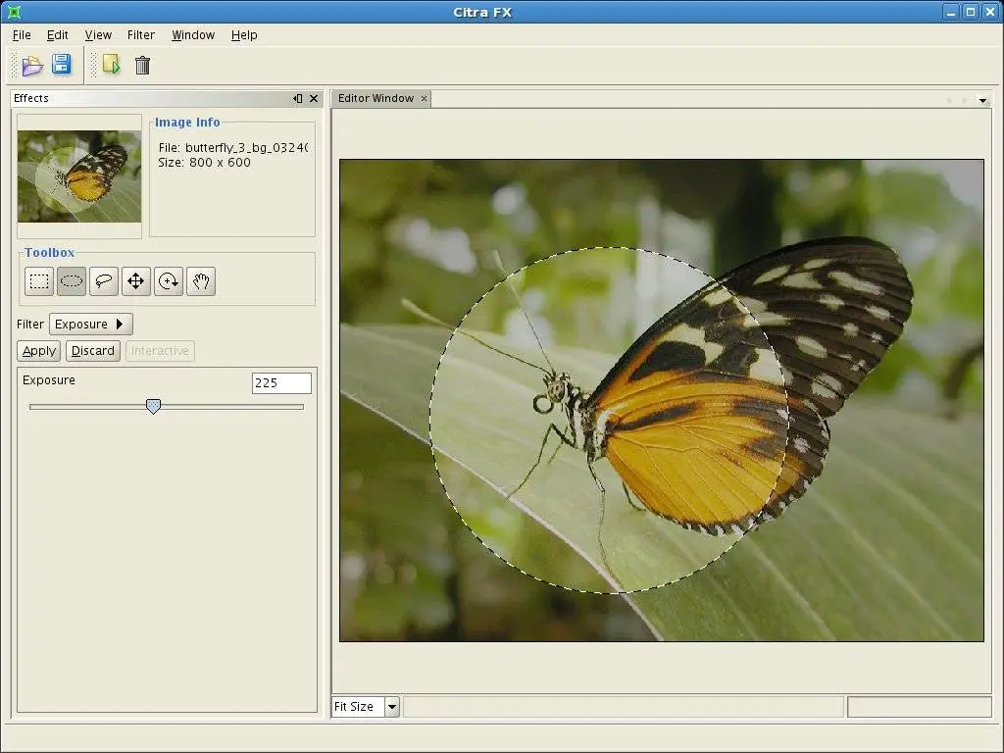Choose the rotate tool in Toolbox
This screenshot has height=753, width=1004.
coord(169,281)
